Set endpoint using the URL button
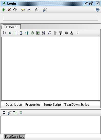 (29, 9)
